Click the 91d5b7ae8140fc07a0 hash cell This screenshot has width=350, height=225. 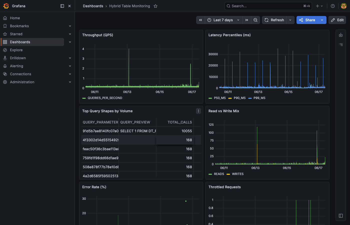point(100,131)
